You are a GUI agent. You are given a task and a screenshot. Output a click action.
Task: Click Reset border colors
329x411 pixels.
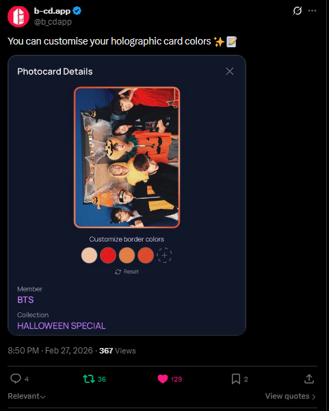[127, 272]
